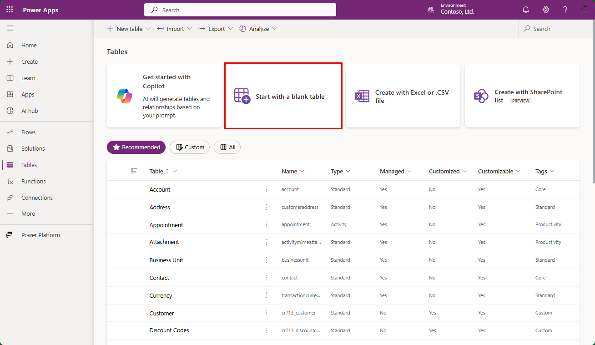Click the list grouping icon in table header
The height and width of the screenshot is (345, 595).
click(x=134, y=171)
